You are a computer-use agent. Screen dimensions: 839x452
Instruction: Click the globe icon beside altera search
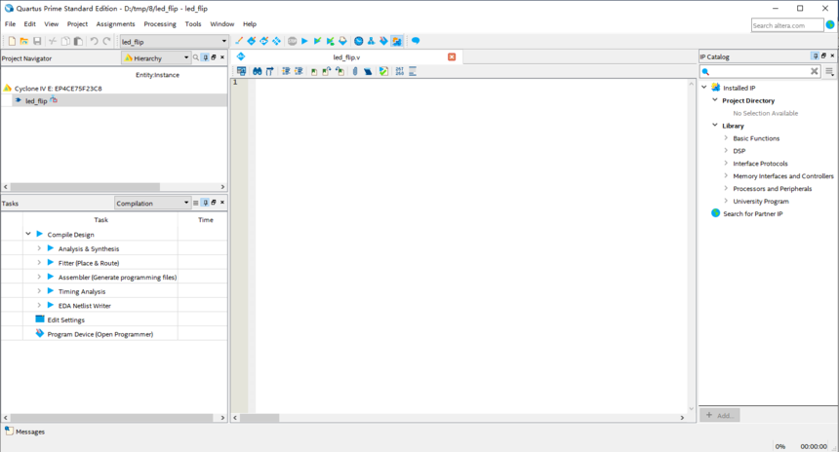(x=830, y=24)
